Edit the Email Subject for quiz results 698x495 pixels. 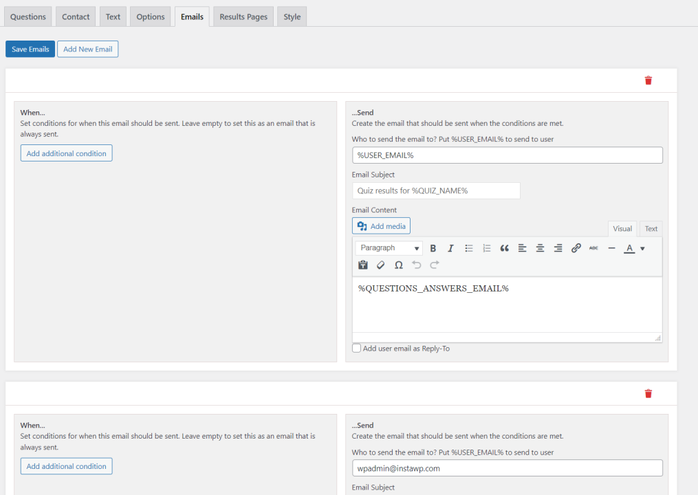[435, 190]
